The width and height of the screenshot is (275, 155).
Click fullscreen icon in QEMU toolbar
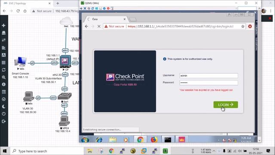(85, 8)
